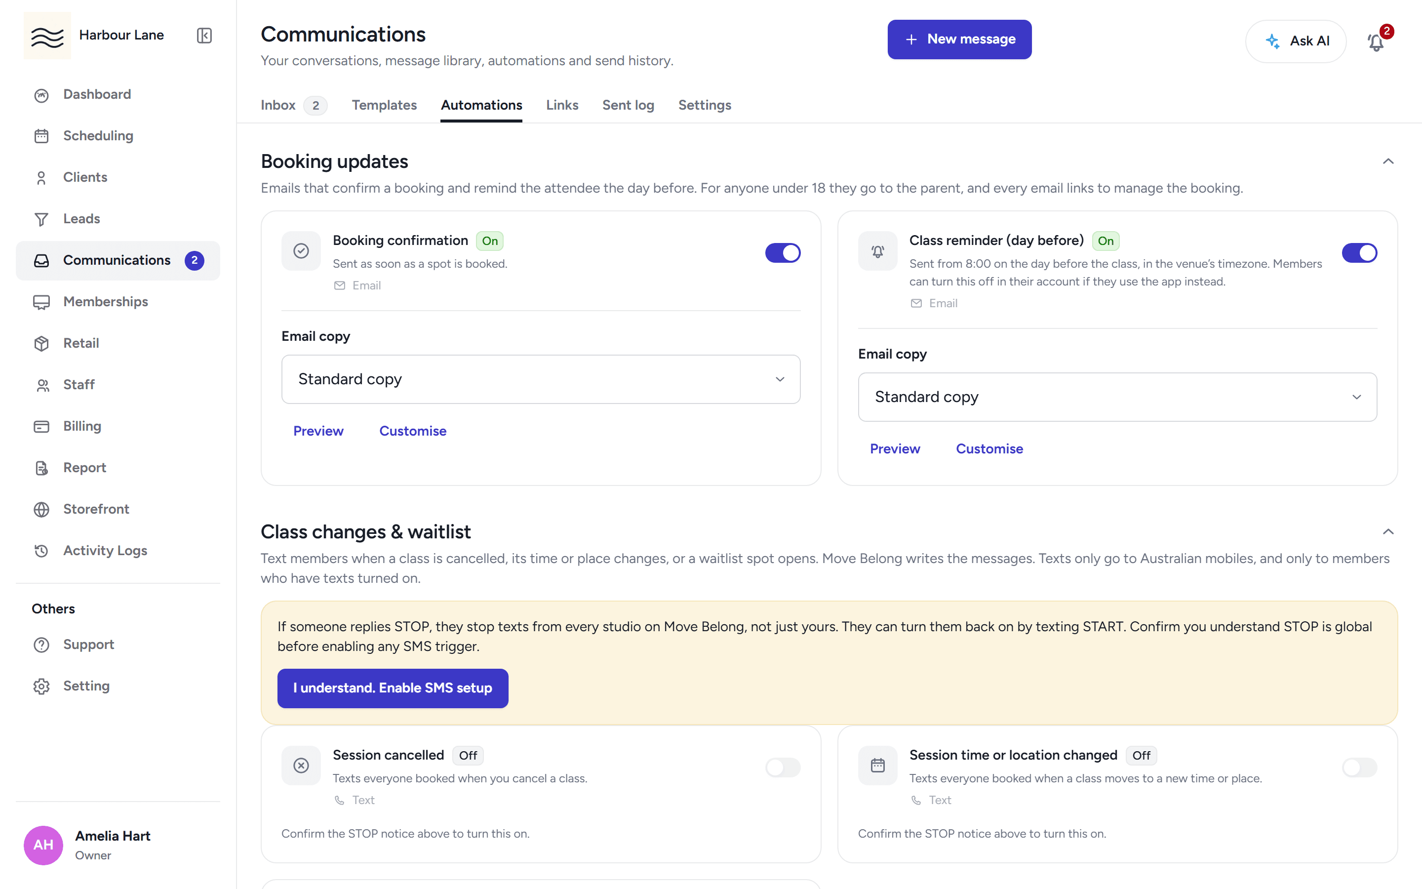Open Dashboard from sidebar
Screen dimensions: 1422x889
pos(118,94)
